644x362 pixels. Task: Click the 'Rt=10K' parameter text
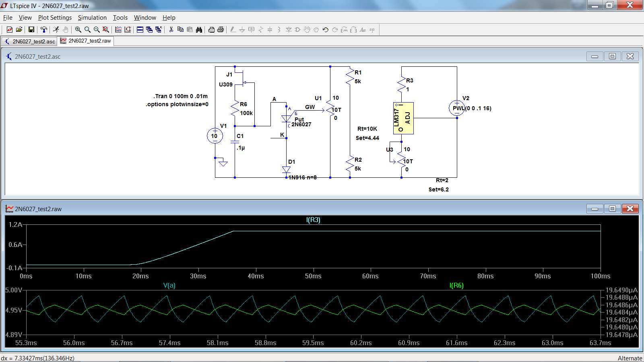pos(367,129)
